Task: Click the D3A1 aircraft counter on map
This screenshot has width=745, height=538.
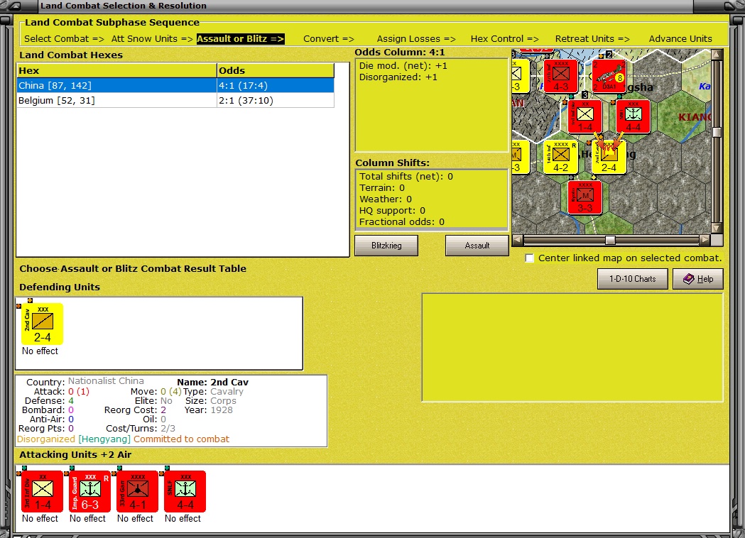Action: click(609, 76)
